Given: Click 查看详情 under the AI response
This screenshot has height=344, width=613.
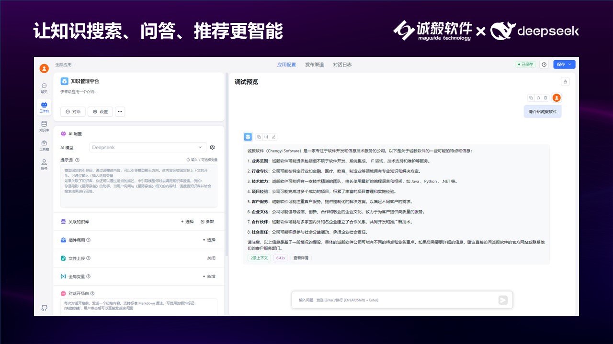Looking at the screenshot, I should click(301, 258).
